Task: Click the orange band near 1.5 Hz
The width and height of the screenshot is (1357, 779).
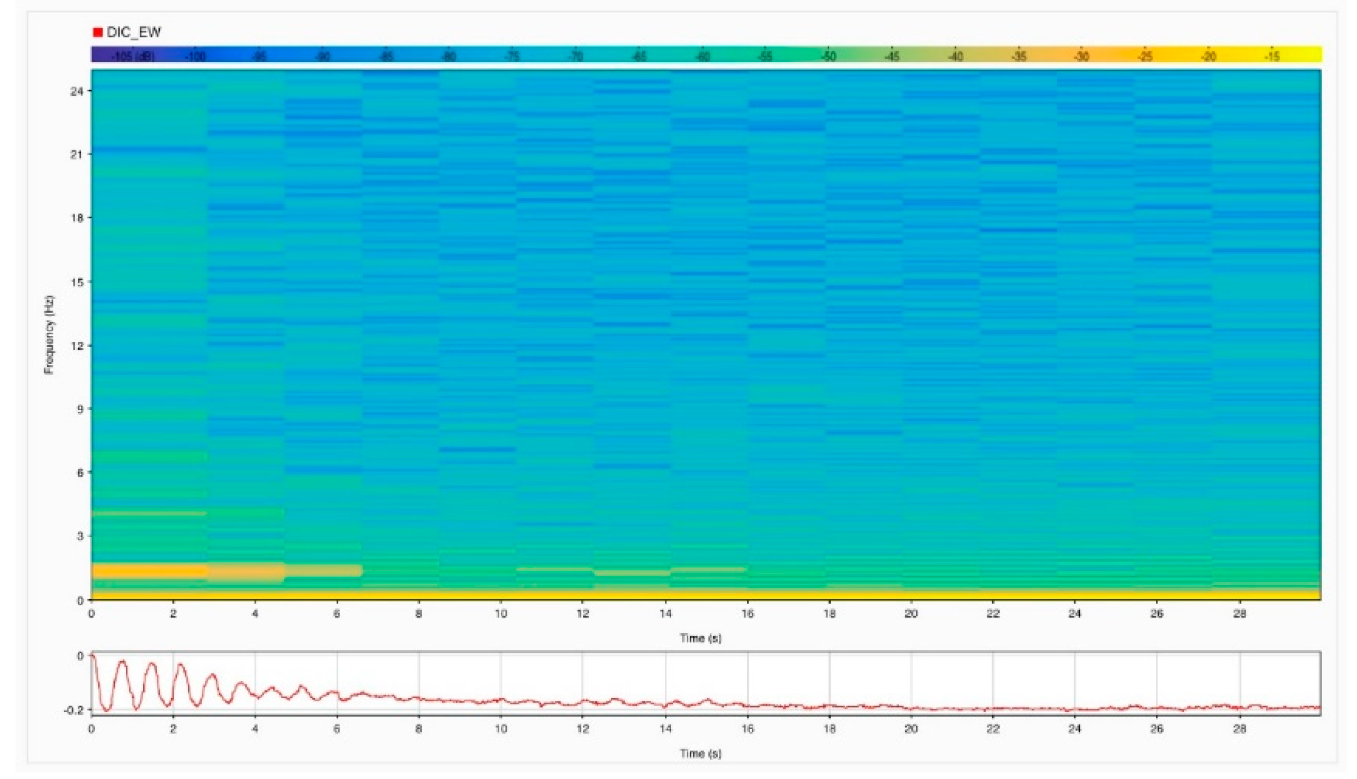Action: [x=150, y=571]
